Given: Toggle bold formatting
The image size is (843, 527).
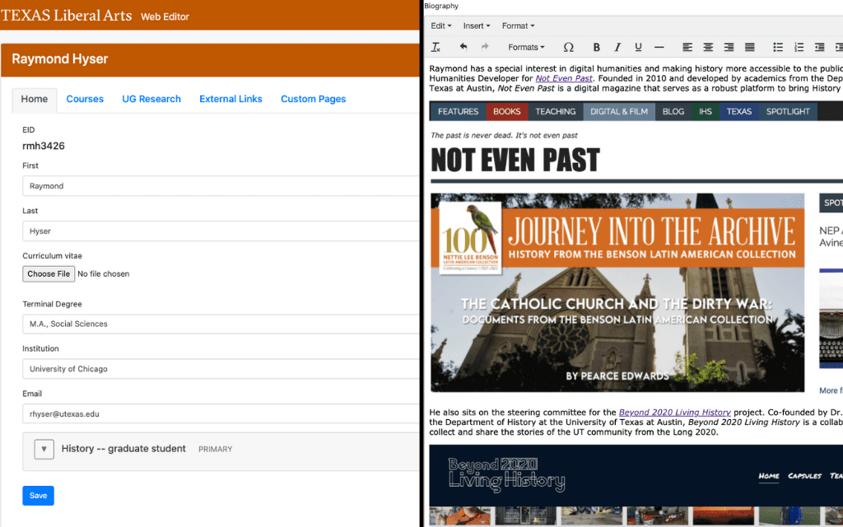Looking at the screenshot, I should point(596,47).
